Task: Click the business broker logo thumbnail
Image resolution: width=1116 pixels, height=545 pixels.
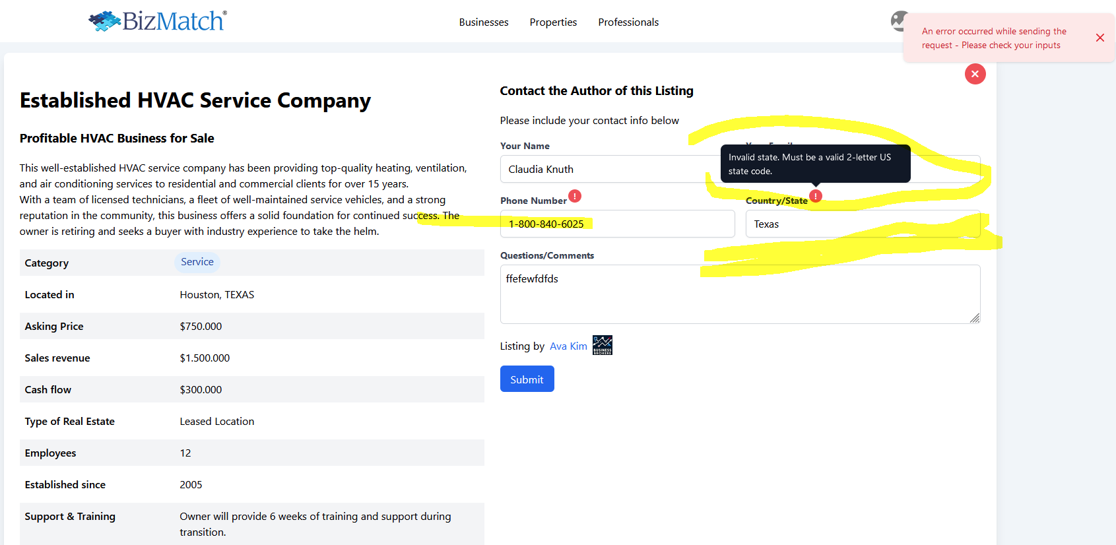Action: click(x=602, y=345)
